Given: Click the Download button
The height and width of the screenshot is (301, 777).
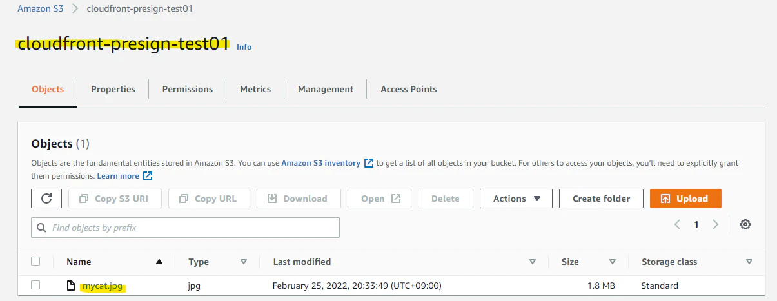Looking at the screenshot, I should click(299, 199).
